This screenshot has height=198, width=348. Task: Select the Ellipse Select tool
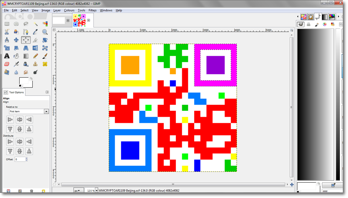[x=16, y=24]
